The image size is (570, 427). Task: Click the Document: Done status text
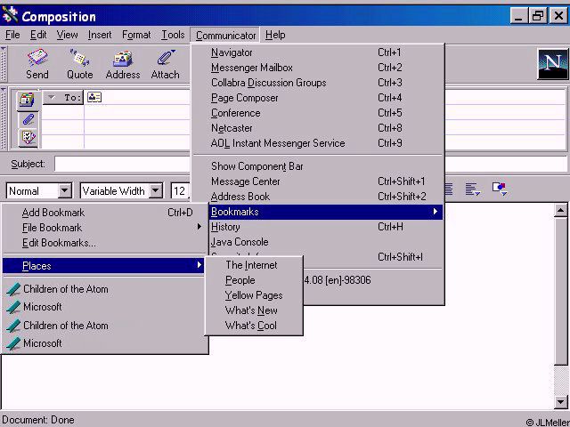click(38, 420)
